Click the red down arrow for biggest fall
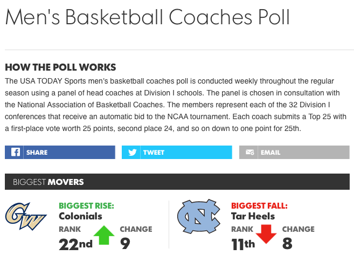This screenshot has height=276, width=354. point(266,235)
